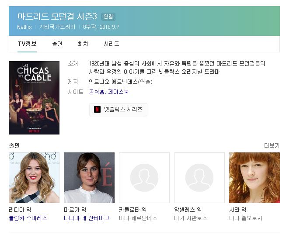Open the Las Chicas del Cable poster
The width and height of the screenshot is (286, 238).
[34, 97]
